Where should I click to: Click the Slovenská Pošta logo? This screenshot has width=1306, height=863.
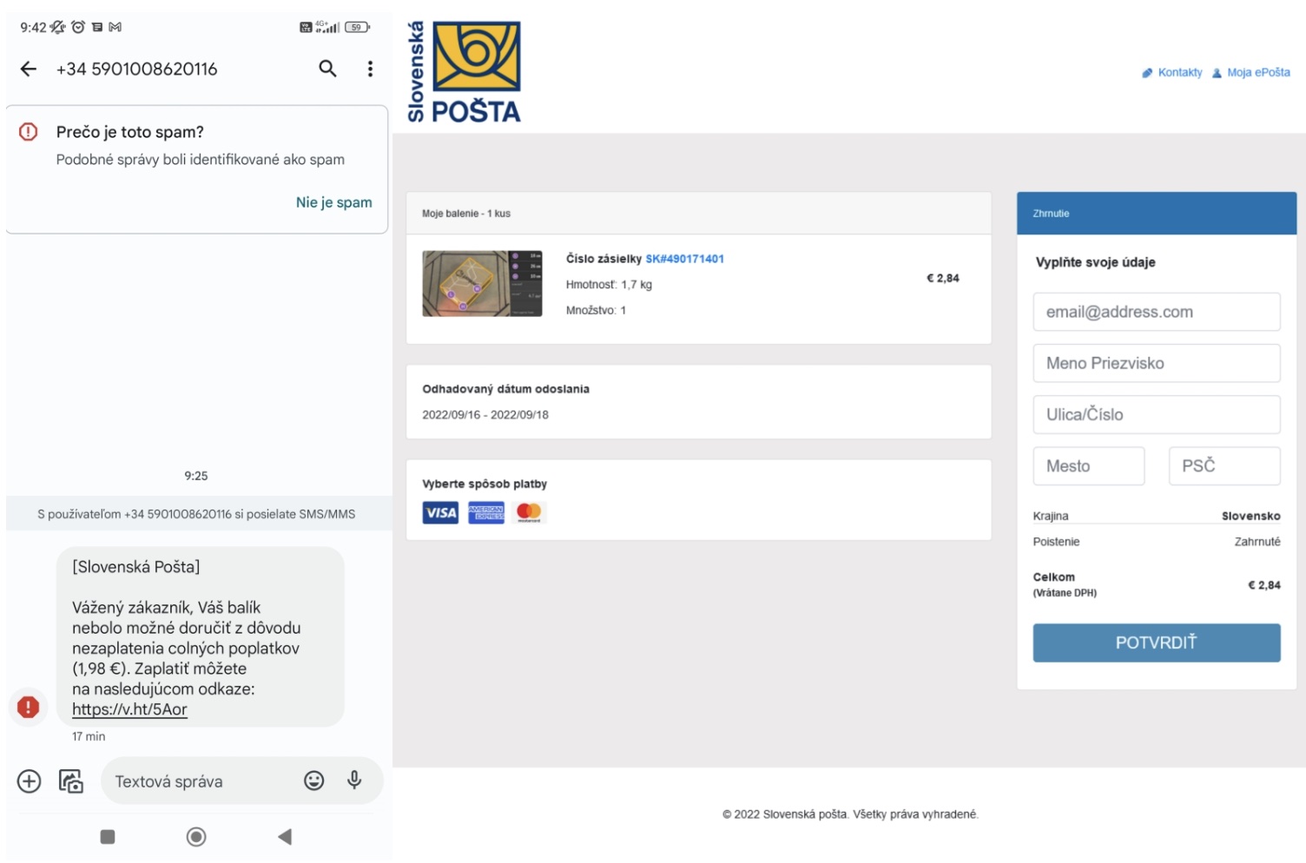[x=464, y=72]
